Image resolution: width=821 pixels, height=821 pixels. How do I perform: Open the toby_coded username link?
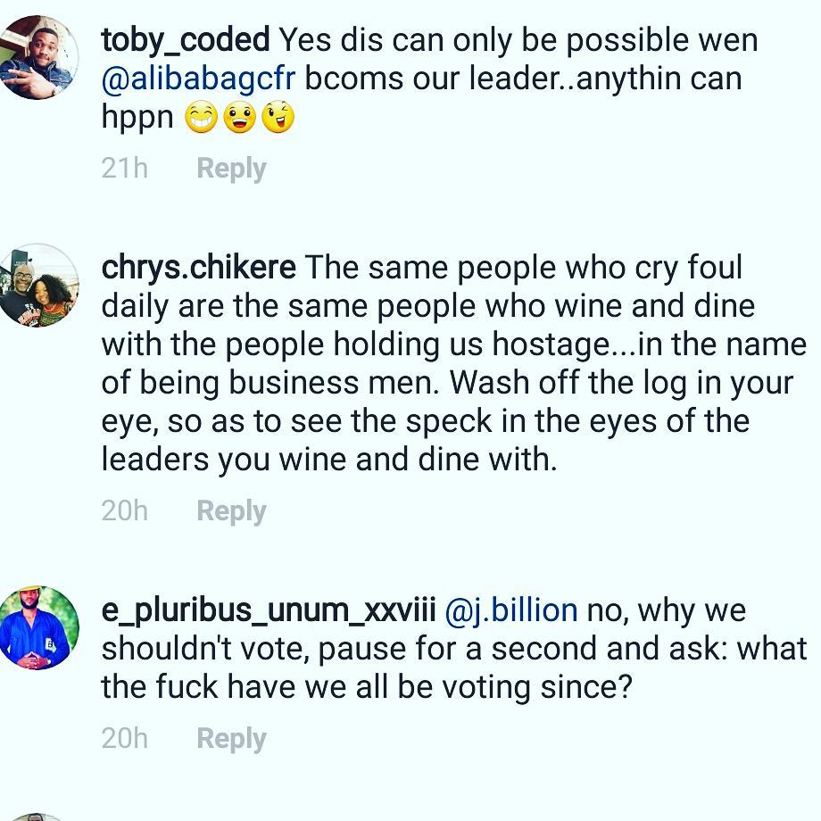click(185, 40)
